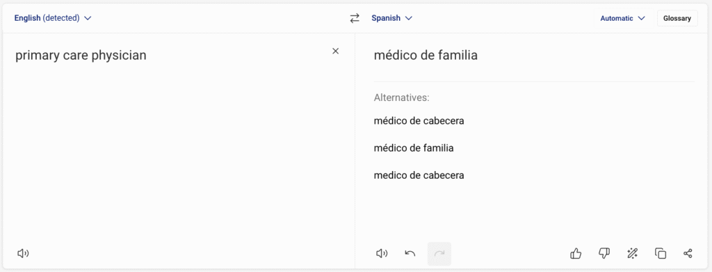Click the main translation médico de familia
Viewport: 712px width, 272px height.
pyautogui.click(x=426, y=56)
